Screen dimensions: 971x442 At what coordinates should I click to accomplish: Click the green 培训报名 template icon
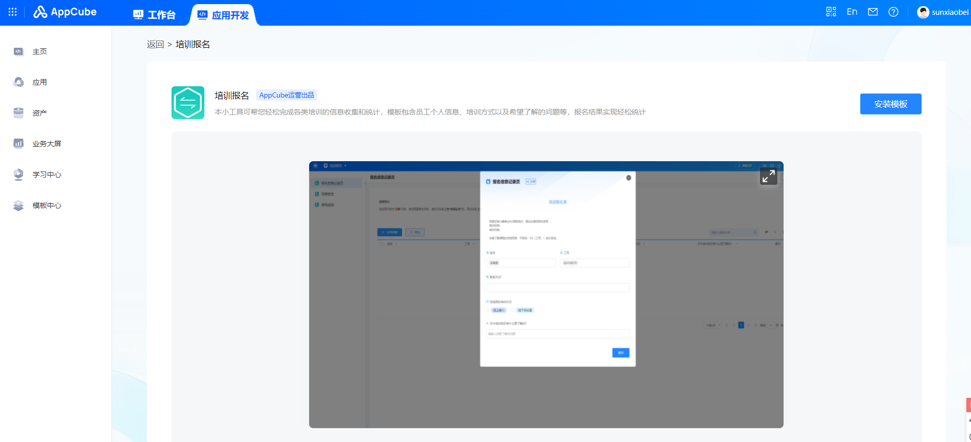[x=188, y=103]
